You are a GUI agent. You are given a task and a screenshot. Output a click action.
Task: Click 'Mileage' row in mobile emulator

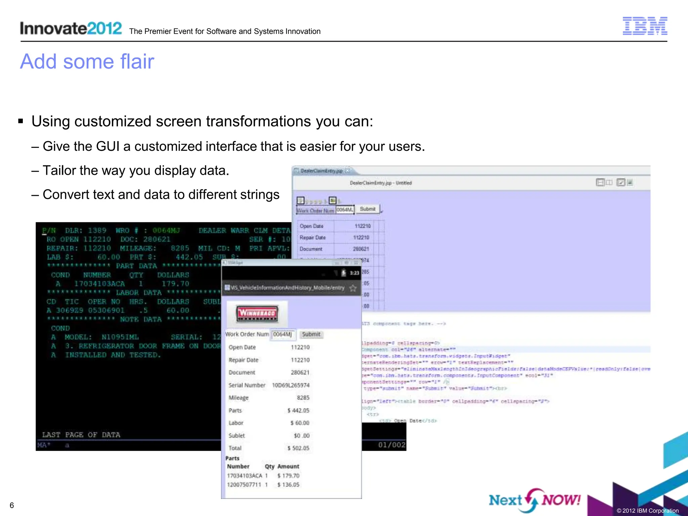click(x=269, y=398)
